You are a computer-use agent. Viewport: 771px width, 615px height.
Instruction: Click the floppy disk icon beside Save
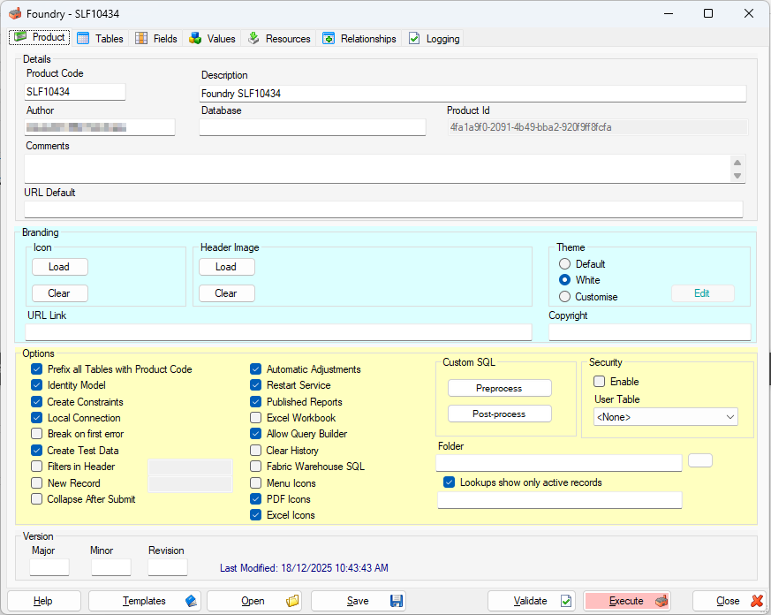click(397, 601)
